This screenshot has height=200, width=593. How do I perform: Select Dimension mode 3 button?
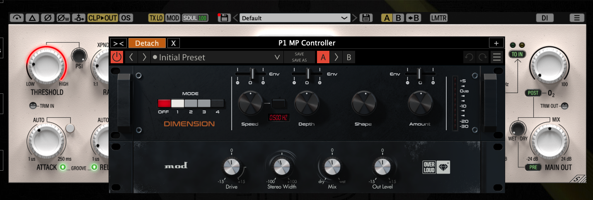pyautogui.click(x=204, y=103)
